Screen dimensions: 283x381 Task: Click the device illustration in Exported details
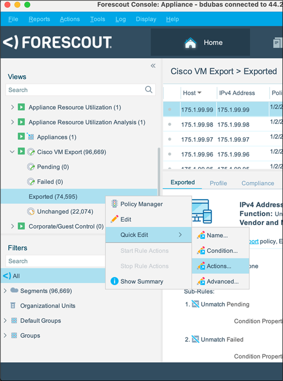point(202,211)
